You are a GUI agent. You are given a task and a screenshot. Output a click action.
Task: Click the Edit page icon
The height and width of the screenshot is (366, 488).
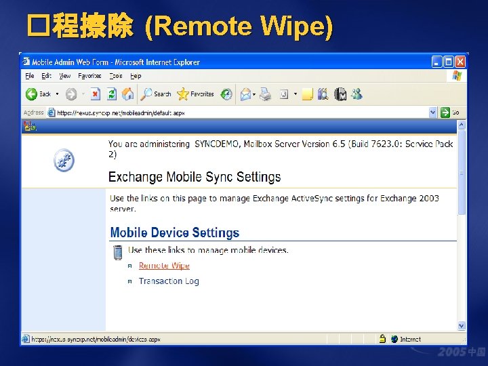[284, 94]
